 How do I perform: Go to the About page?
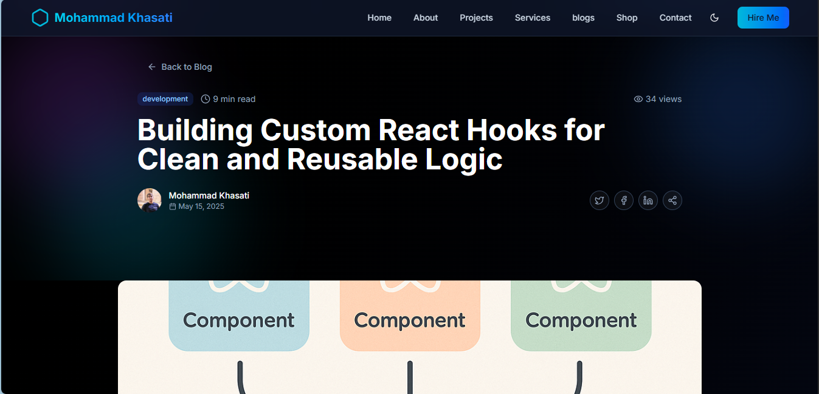coord(426,18)
